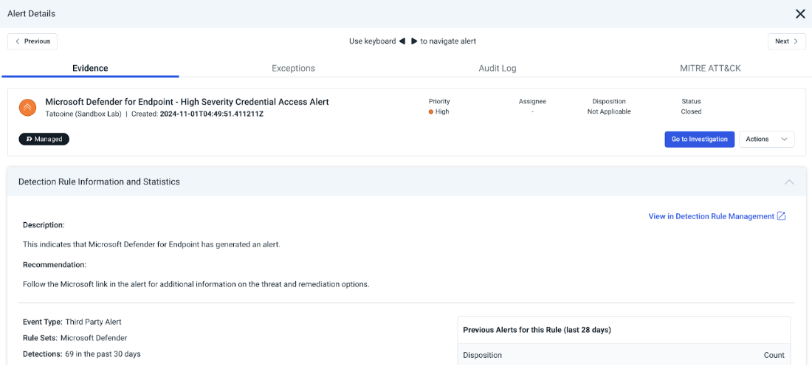
Task: Click the Managed badge
Action: pyautogui.click(x=44, y=139)
